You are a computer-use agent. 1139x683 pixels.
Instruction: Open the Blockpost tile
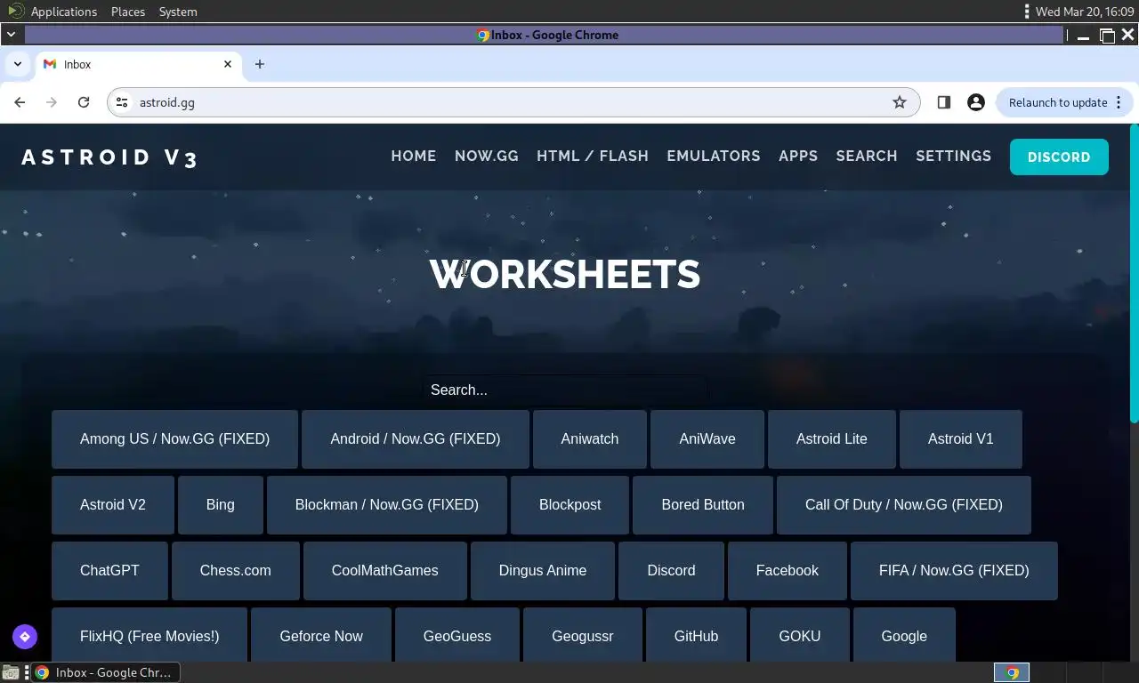tap(570, 504)
